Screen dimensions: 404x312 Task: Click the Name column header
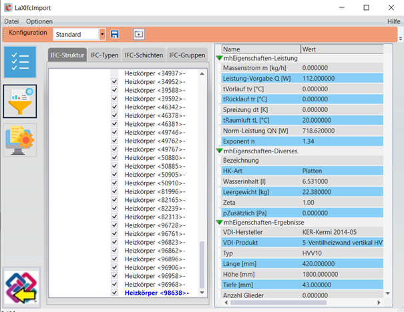(261, 49)
